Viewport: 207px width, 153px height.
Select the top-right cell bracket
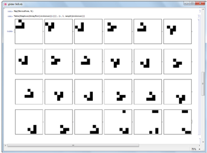(x=200, y=11)
